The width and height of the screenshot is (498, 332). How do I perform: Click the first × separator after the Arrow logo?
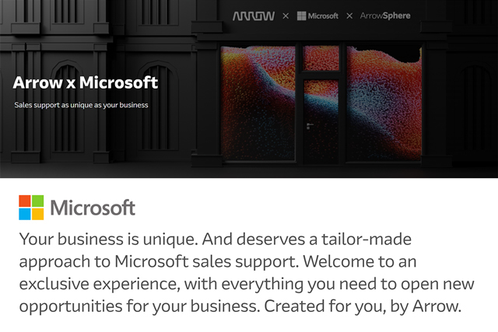(286, 16)
